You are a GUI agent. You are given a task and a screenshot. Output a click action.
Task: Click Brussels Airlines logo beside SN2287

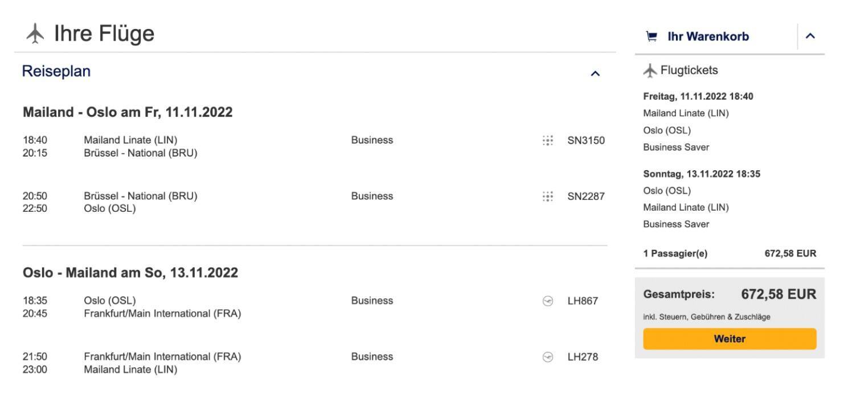pos(547,196)
